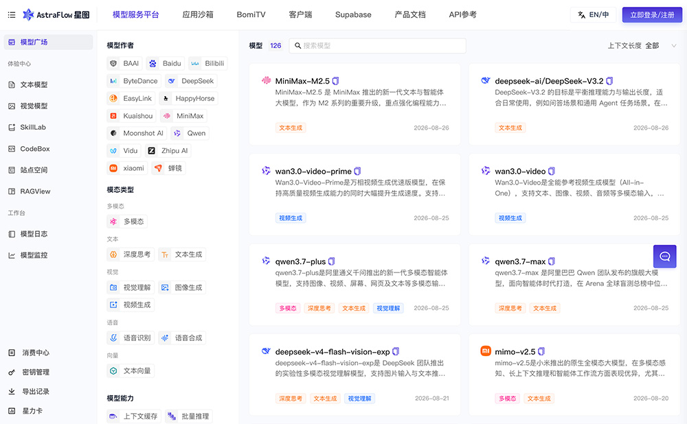Open the mimo-v2.5 model title

[x=515, y=351]
